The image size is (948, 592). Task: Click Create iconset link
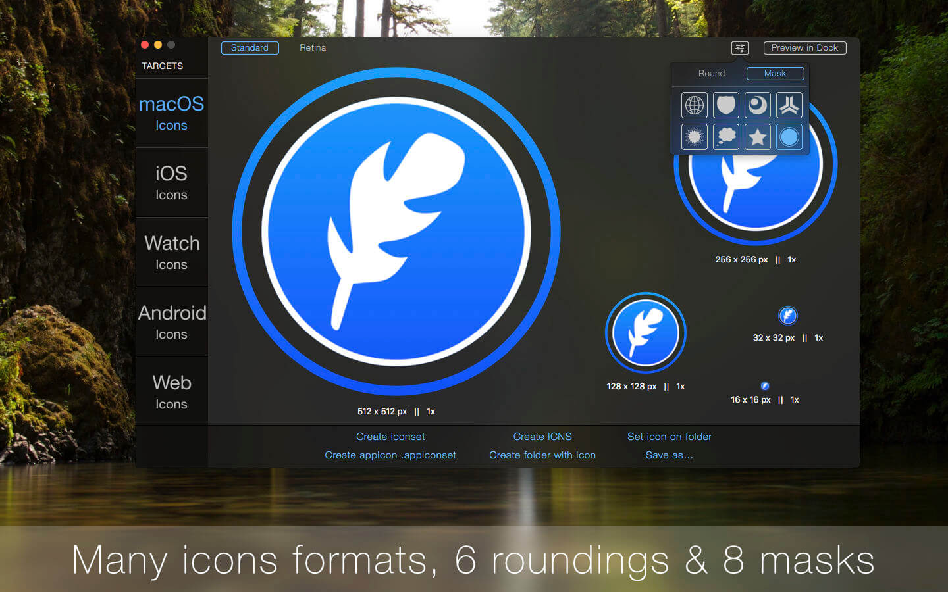click(x=390, y=437)
